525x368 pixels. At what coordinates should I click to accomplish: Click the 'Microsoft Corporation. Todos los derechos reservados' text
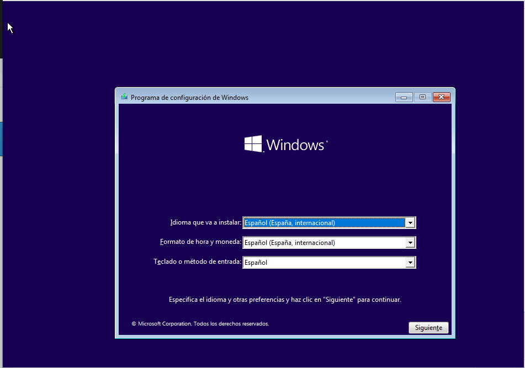tap(200, 324)
